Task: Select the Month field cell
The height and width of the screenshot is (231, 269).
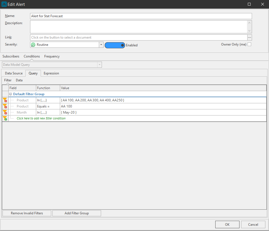Action: click(22, 112)
